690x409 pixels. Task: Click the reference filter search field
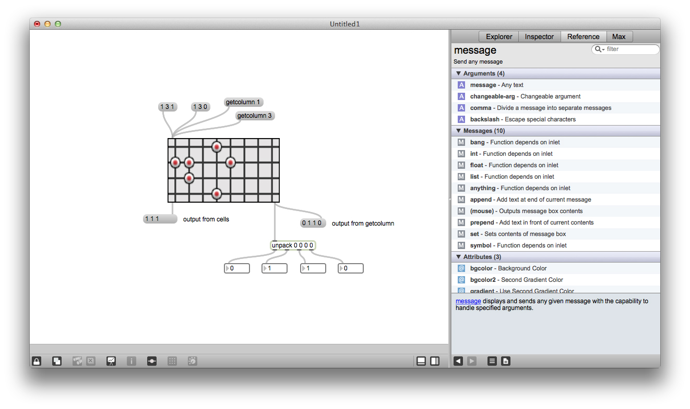626,49
